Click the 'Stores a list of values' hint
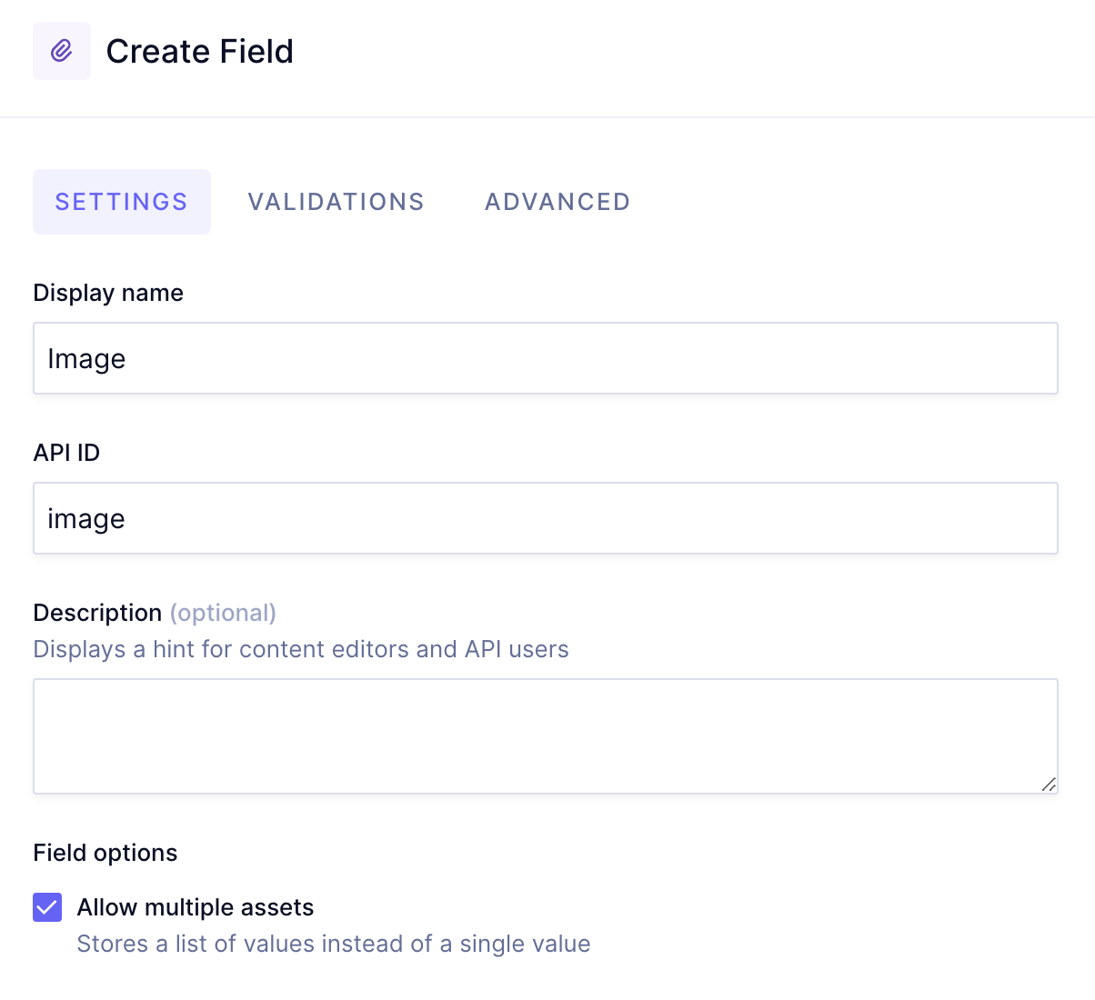This screenshot has height=1000, width=1095. 334,944
